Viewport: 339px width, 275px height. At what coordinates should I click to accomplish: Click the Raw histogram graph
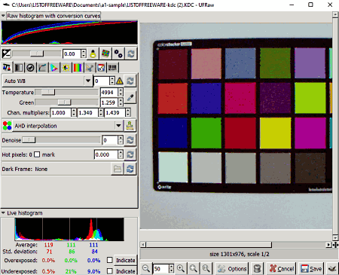click(x=69, y=32)
